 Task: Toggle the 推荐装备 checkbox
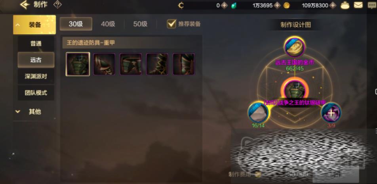pyautogui.click(x=171, y=24)
